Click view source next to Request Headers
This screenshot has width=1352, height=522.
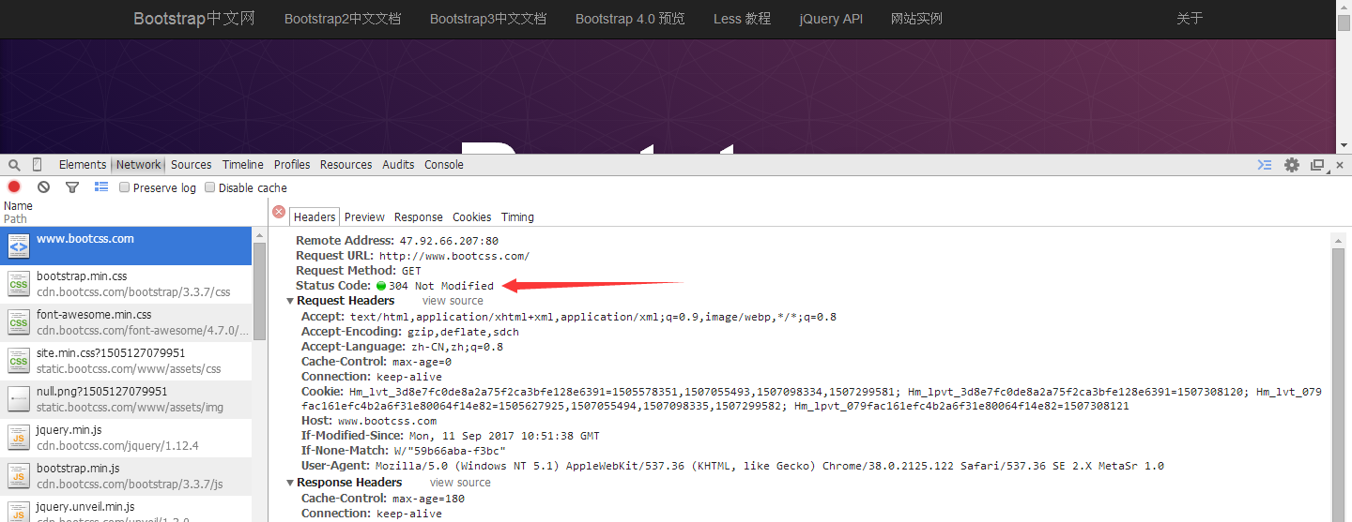(453, 301)
